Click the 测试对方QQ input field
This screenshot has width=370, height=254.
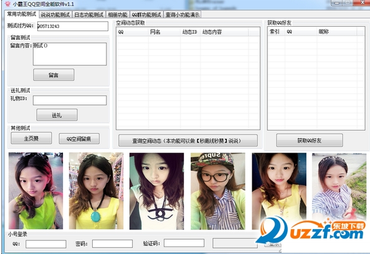[73, 26]
